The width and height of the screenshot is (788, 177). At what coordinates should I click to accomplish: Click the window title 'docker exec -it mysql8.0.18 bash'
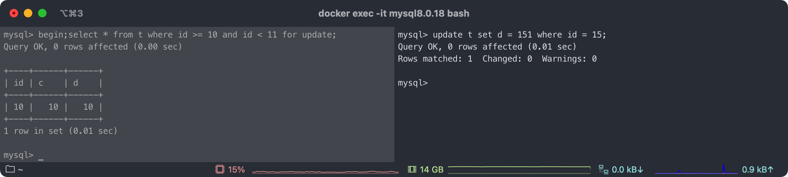394,13
